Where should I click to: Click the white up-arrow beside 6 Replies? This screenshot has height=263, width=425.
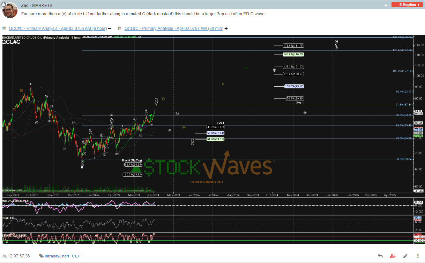coord(386,6)
